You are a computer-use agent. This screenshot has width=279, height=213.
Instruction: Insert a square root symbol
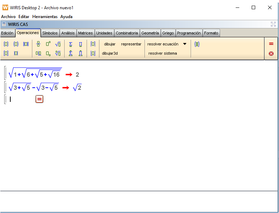[58, 44]
